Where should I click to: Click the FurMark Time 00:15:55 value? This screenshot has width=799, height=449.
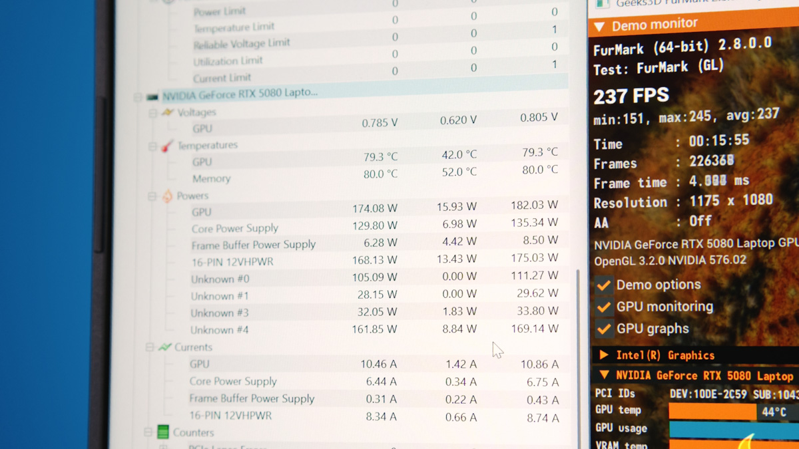(x=719, y=140)
